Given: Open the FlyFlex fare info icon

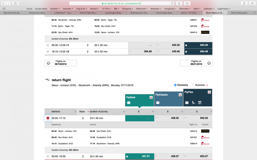Looking at the screenshot, I should (209, 92).
